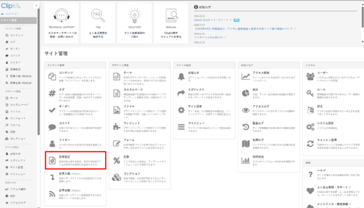Click the left sidebar vertical scrollbar
Viewport: 364px width, 208px height.
tap(39, 71)
